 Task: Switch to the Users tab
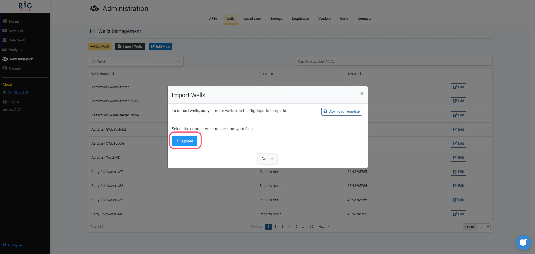pos(344,19)
